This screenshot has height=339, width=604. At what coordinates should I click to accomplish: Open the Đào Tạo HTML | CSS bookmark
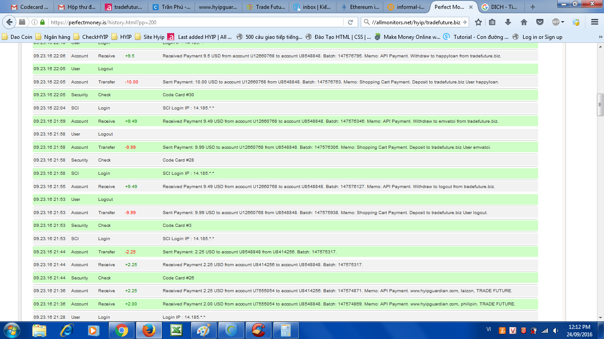(338, 37)
